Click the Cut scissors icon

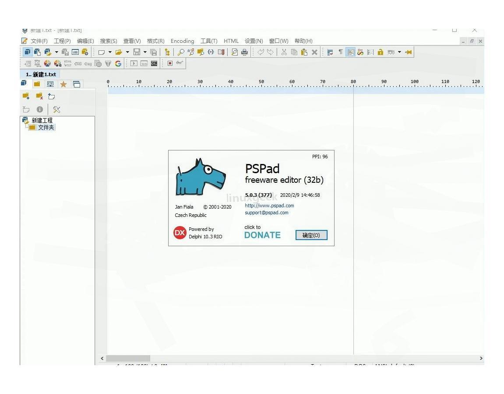pyautogui.click(x=284, y=52)
